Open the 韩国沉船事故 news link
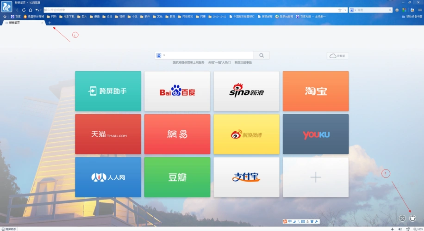 [x=243, y=63]
